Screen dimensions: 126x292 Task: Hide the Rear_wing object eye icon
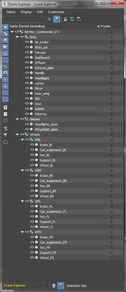click(27, 94)
